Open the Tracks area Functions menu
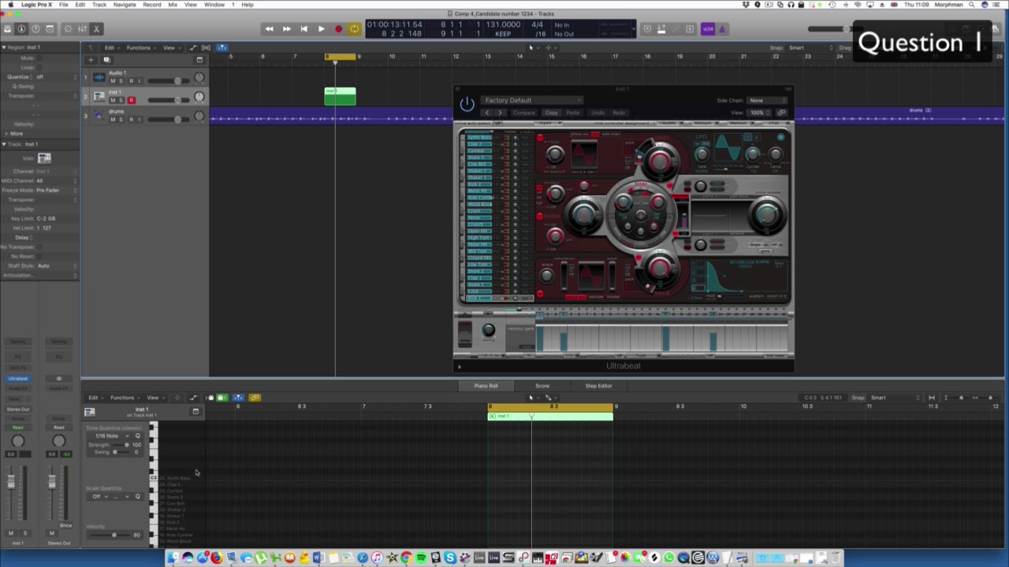Screen dimensions: 1009x567 (140, 48)
